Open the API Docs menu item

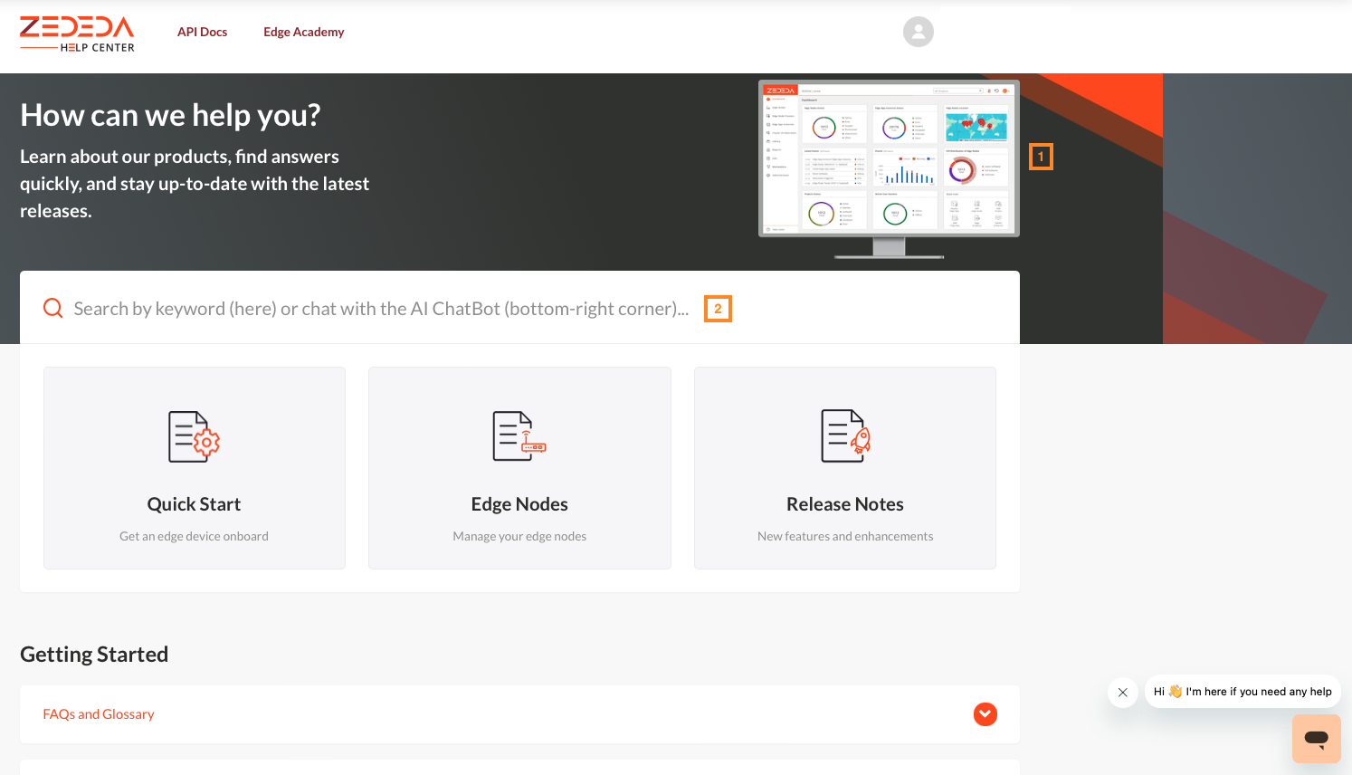tap(202, 31)
